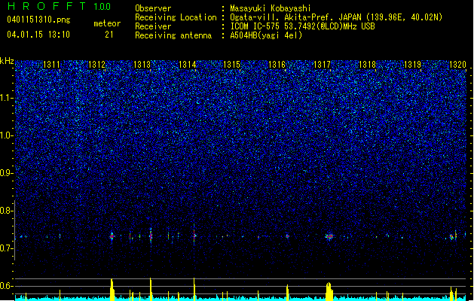Click the ICOM IC-575 receiver text
474x301 pixels.
(303, 26)
